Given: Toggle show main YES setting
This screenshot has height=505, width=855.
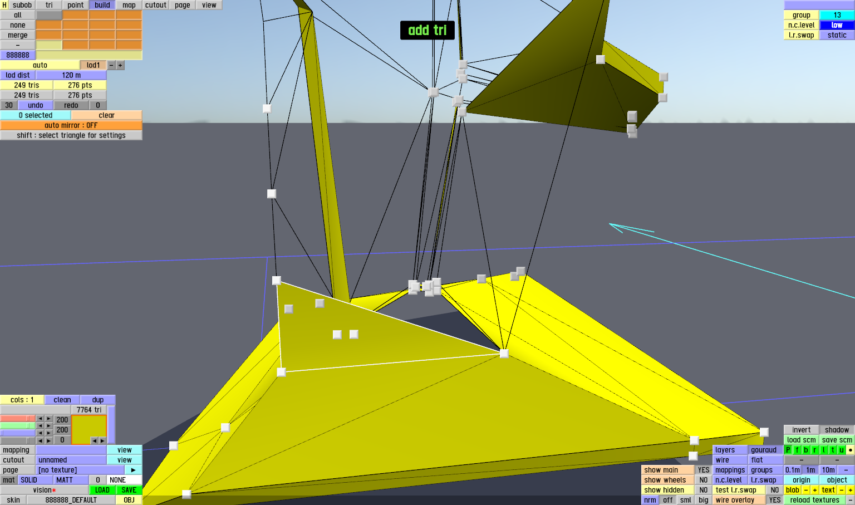Looking at the screenshot, I should point(704,470).
